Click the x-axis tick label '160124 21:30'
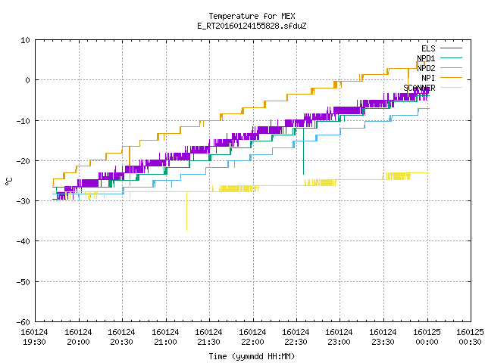Viewport: 485px width, 363px height. pos(209,337)
